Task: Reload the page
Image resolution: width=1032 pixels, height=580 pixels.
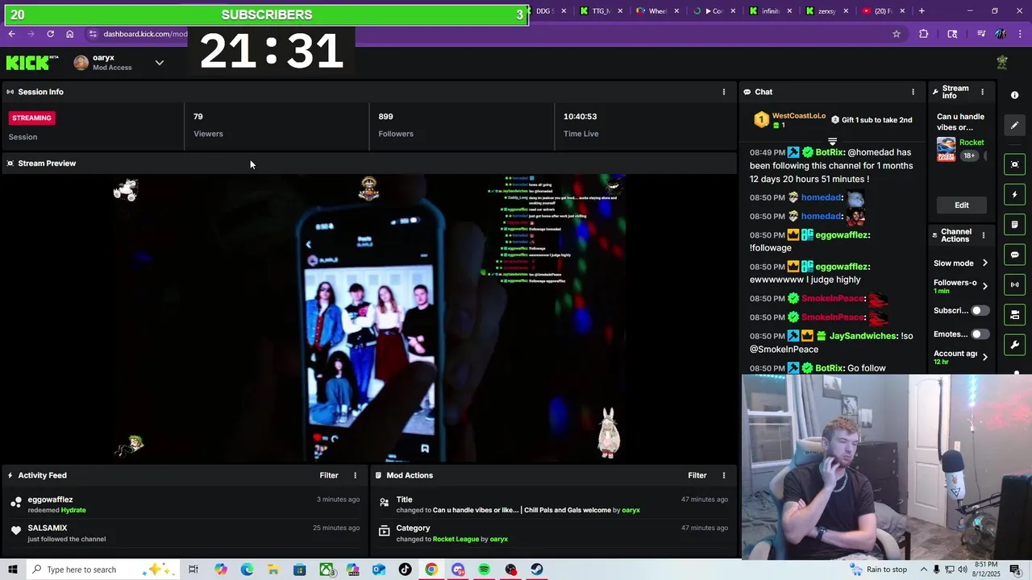Action: [x=50, y=34]
